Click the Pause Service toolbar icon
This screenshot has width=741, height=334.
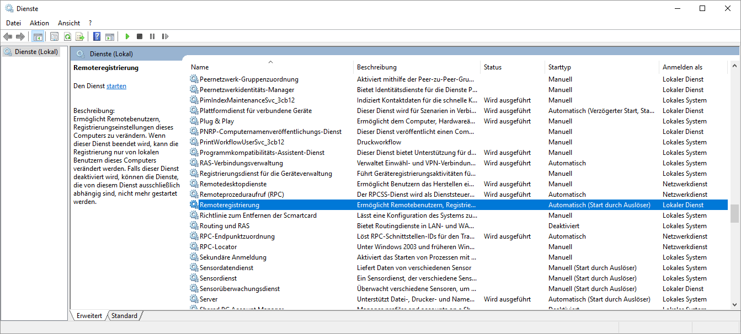pyautogui.click(x=152, y=36)
